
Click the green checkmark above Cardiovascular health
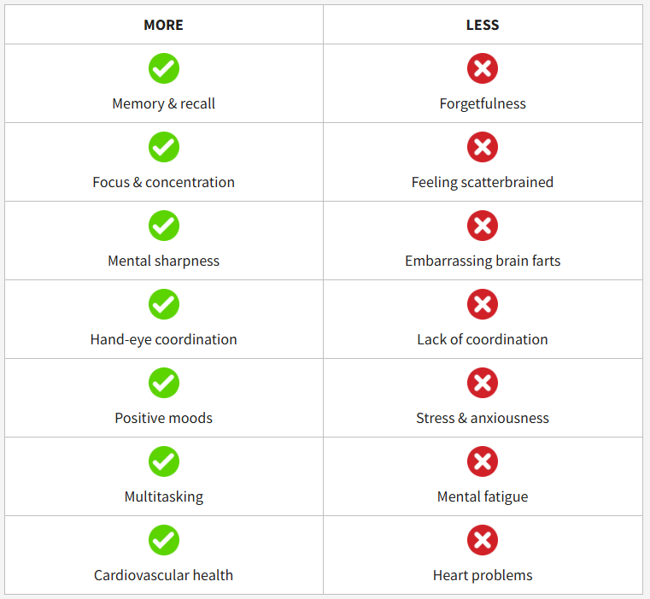[x=163, y=540]
